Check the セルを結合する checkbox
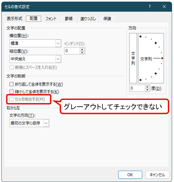The image size is (174, 182). (11, 99)
